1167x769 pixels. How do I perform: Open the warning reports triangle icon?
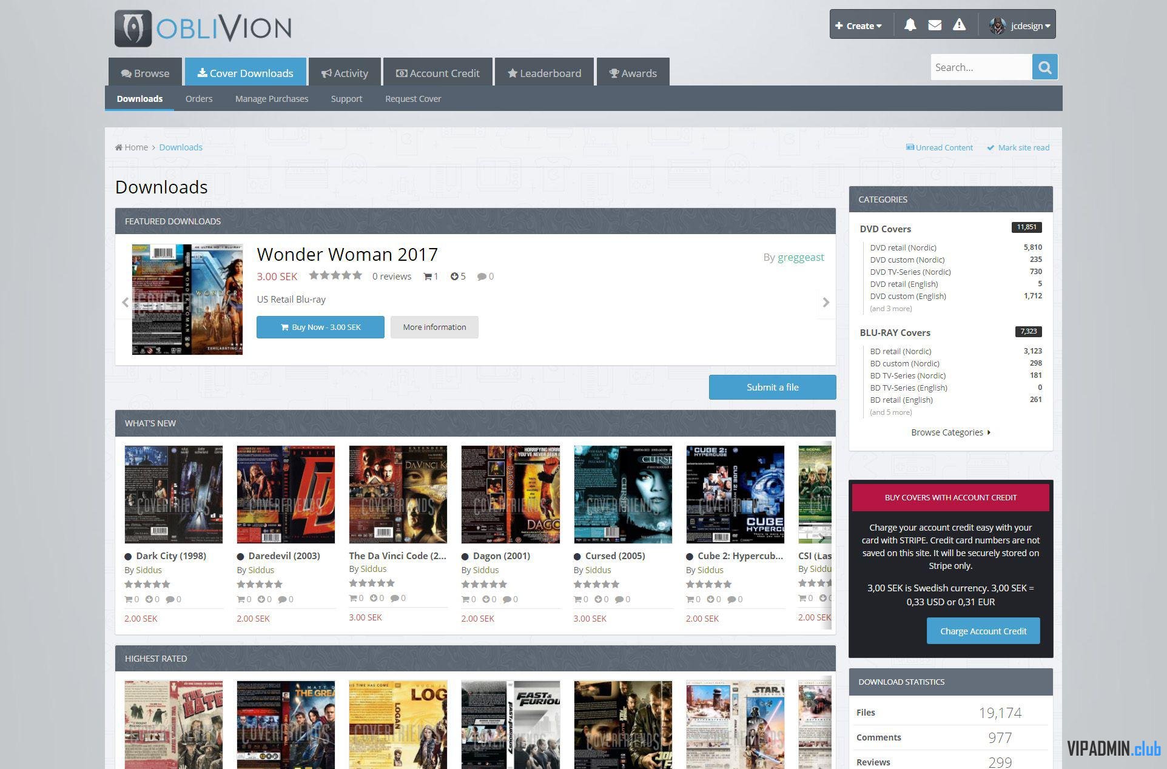pyautogui.click(x=959, y=25)
